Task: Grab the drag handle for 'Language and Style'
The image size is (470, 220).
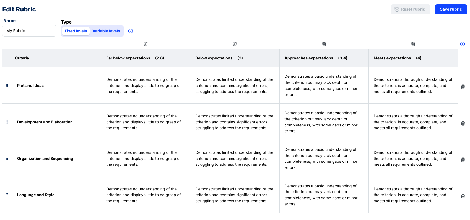Action: point(7,195)
